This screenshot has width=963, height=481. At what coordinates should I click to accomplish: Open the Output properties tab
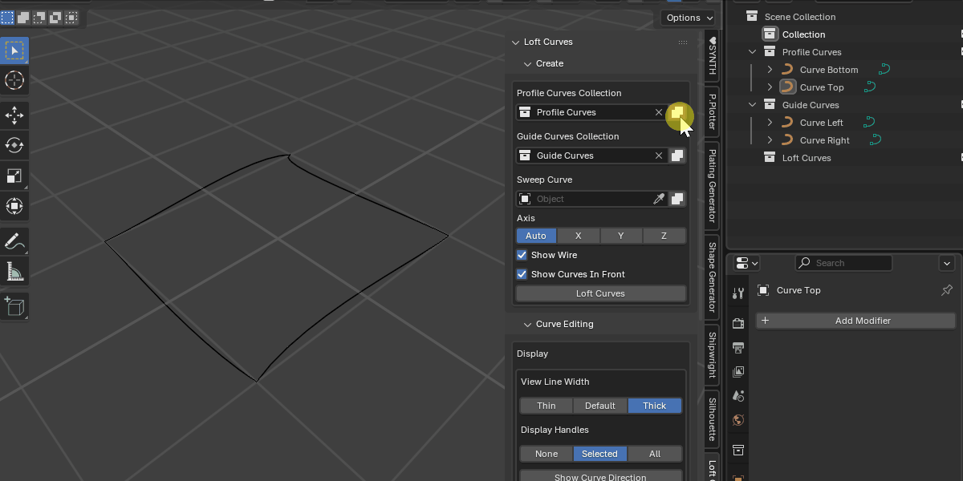click(x=737, y=347)
